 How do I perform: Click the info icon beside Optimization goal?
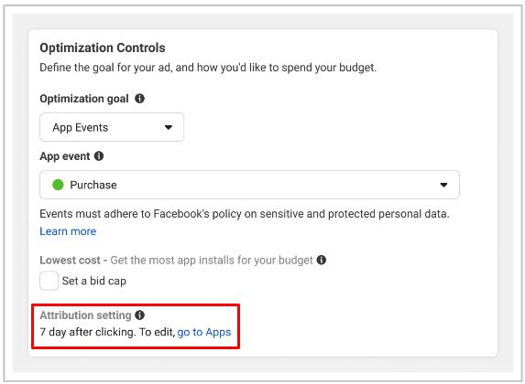click(139, 99)
